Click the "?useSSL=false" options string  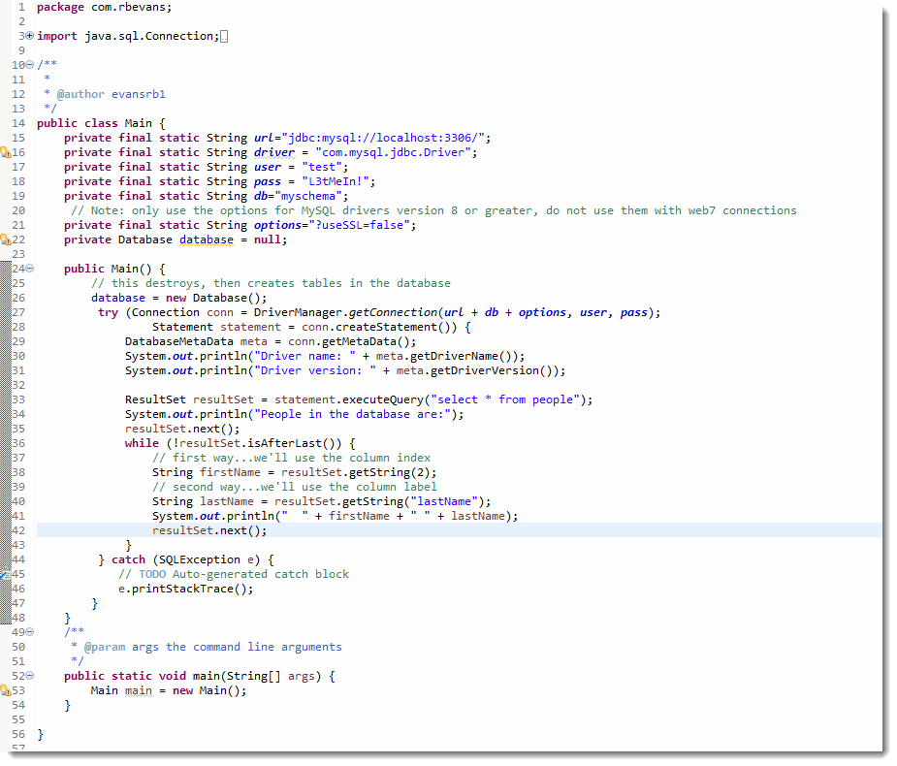point(359,225)
